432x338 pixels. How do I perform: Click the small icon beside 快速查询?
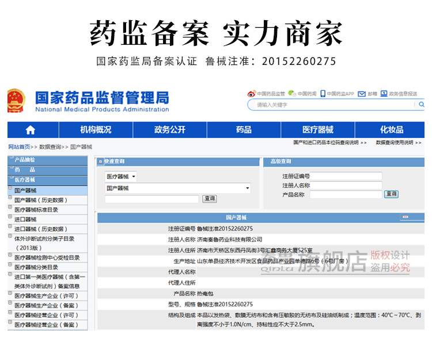point(100,162)
